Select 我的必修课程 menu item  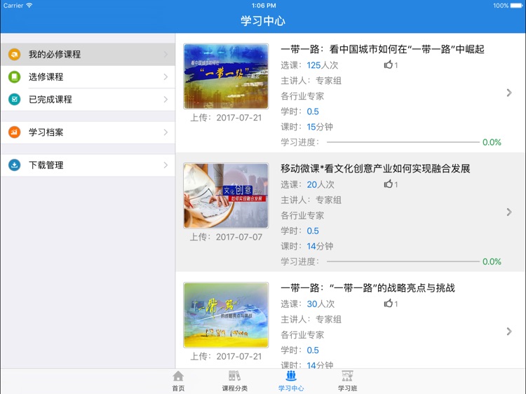coord(88,54)
